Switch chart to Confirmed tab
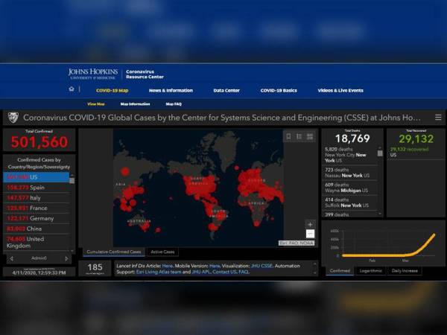 pos(340,271)
